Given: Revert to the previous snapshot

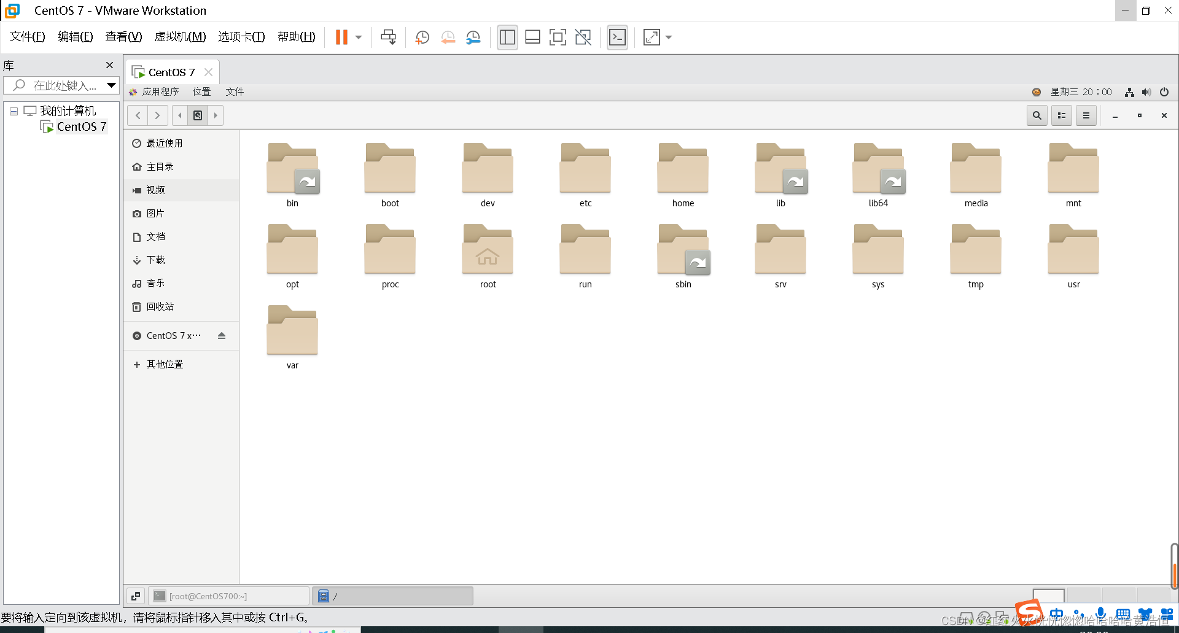Looking at the screenshot, I should [448, 37].
